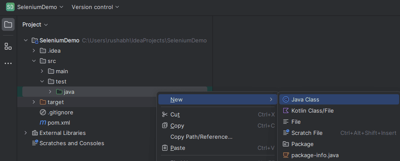This screenshot has height=161, width=400.
Task: Click the External Libraries library icon
Action: [35, 133]
